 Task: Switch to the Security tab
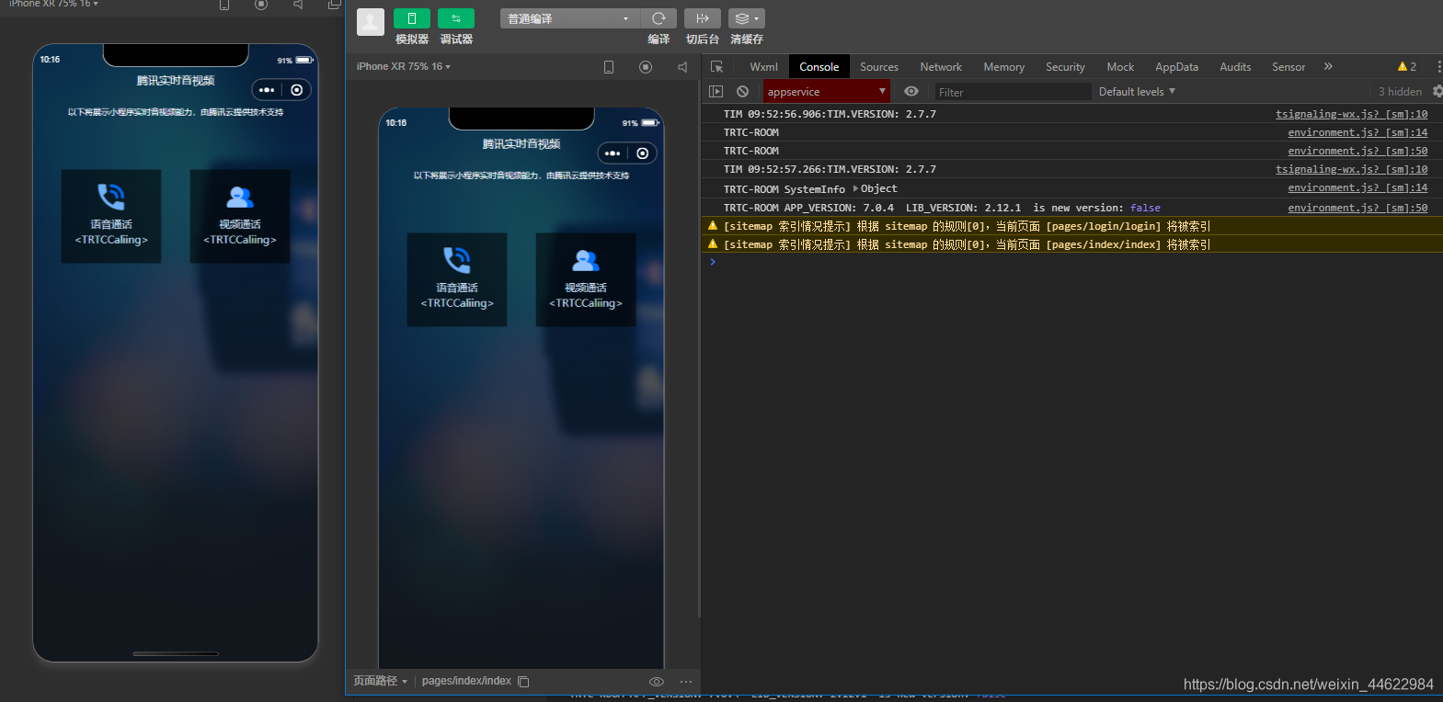[x=1065, y=67]
